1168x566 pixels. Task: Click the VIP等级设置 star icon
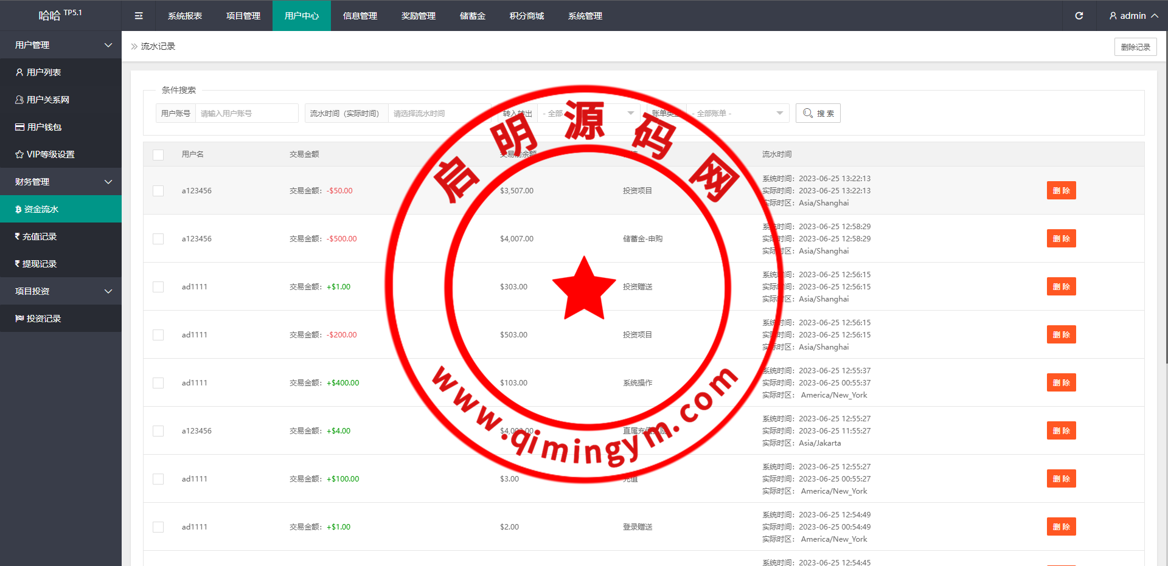coord(19,154)
